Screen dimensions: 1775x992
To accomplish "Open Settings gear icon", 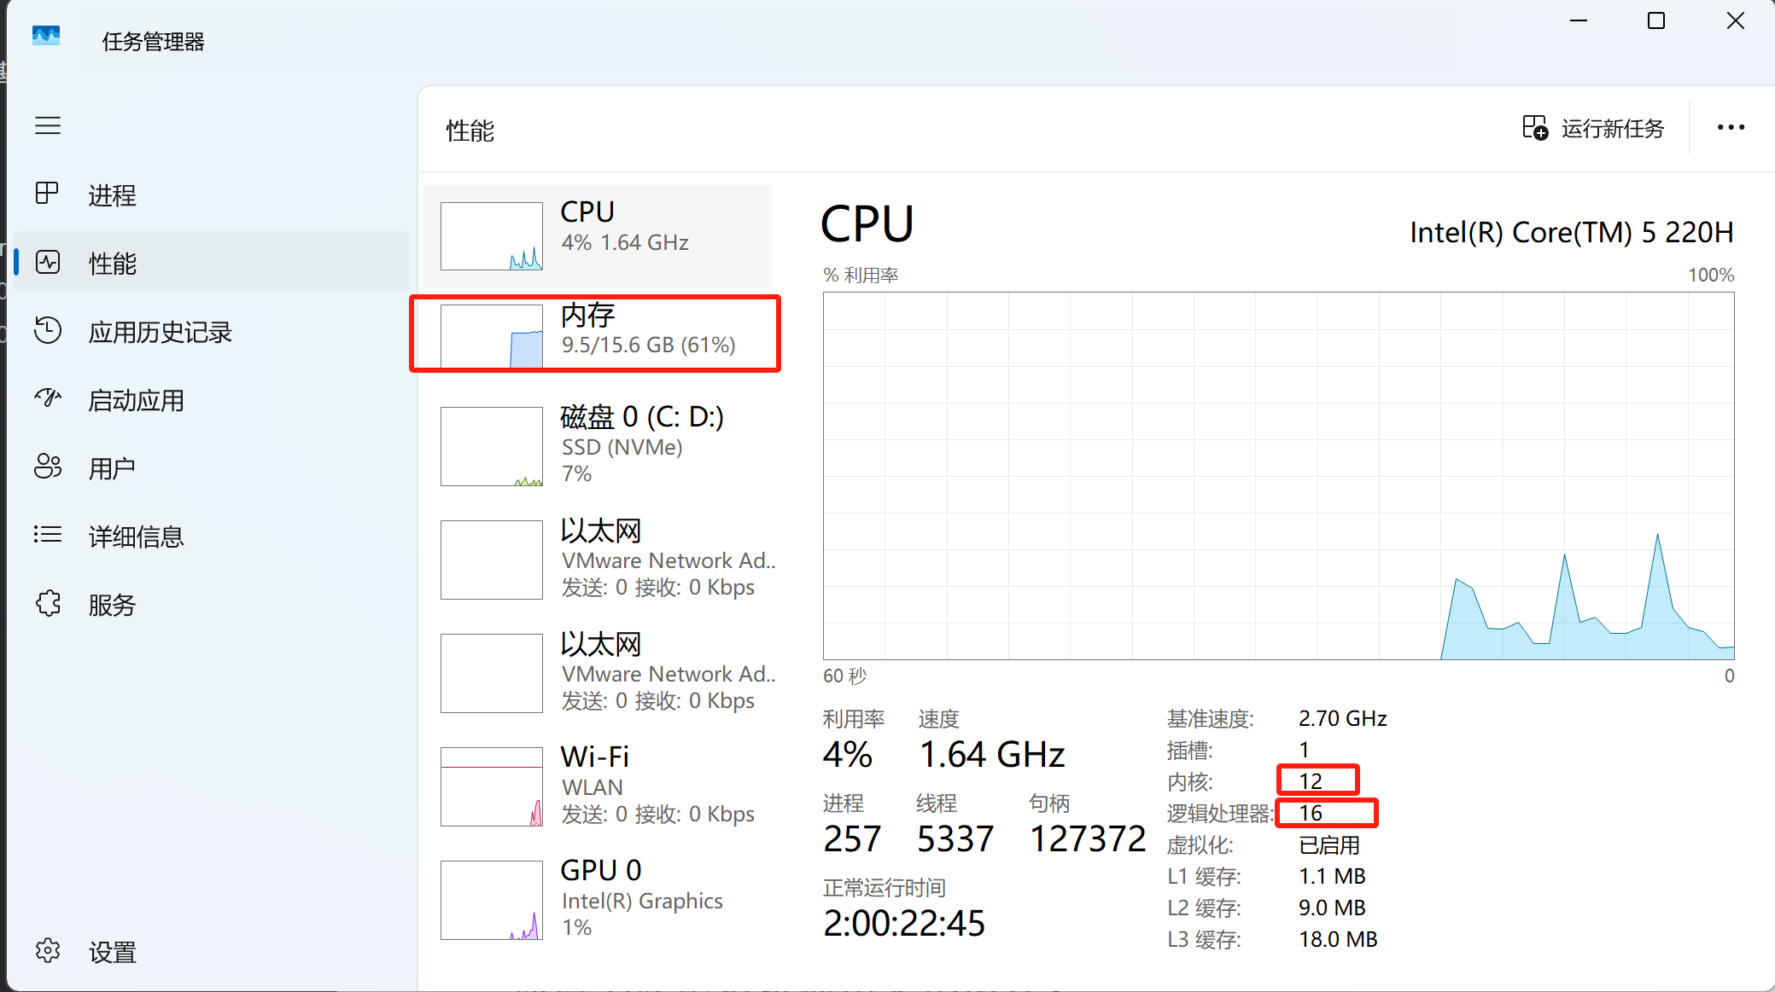I will 48,951.
